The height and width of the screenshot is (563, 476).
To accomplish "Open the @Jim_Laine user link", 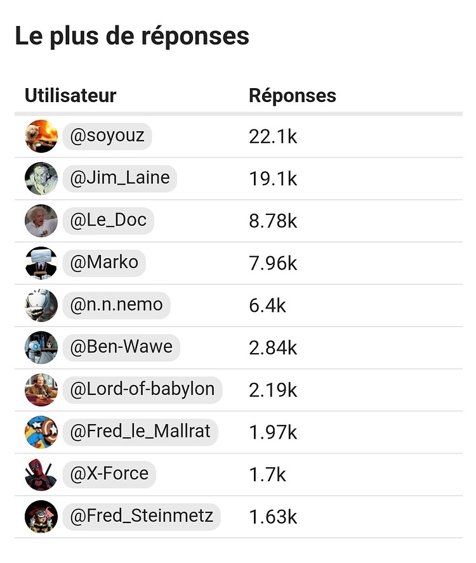I will tap(120, 178).
